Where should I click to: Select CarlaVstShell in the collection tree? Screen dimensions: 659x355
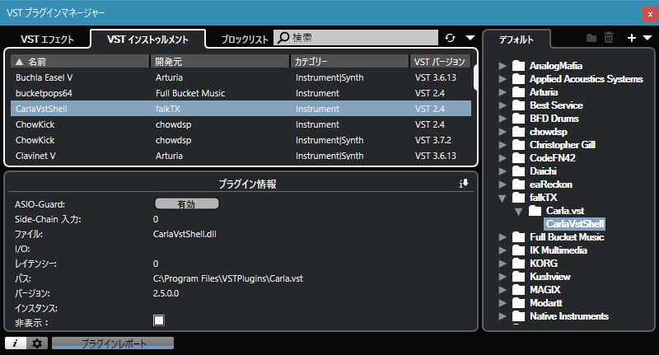click(575, 224)
